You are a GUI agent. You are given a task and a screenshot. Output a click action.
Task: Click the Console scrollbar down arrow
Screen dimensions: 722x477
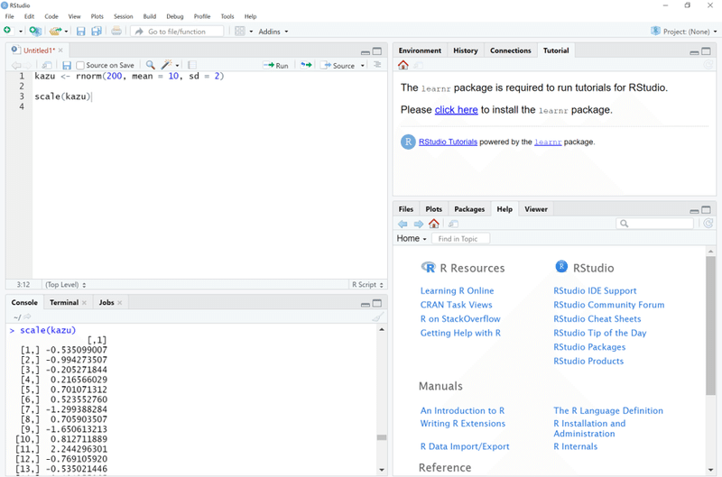(382, 470)
